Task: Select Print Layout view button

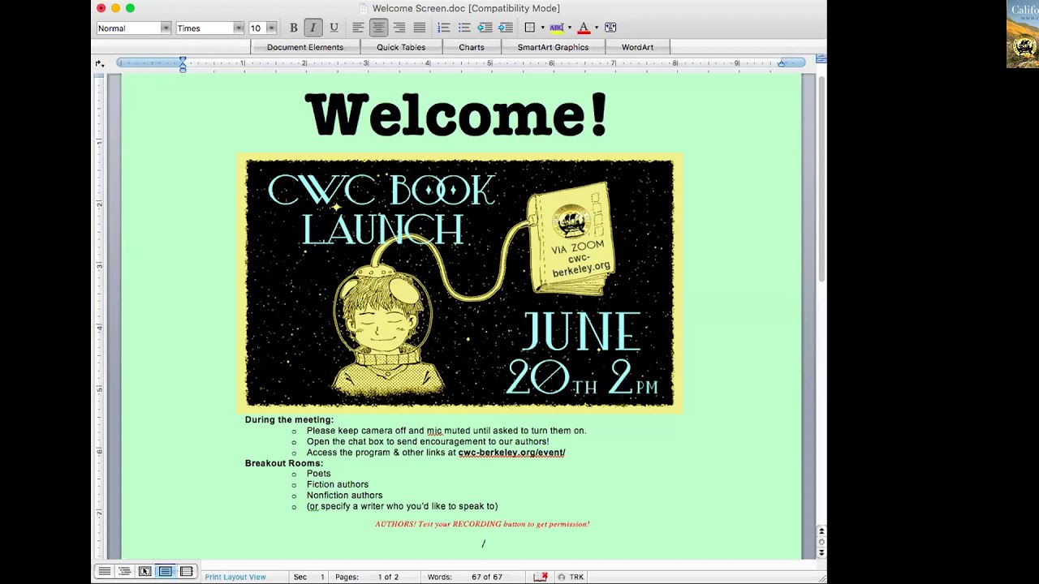Action: point(165,572)
